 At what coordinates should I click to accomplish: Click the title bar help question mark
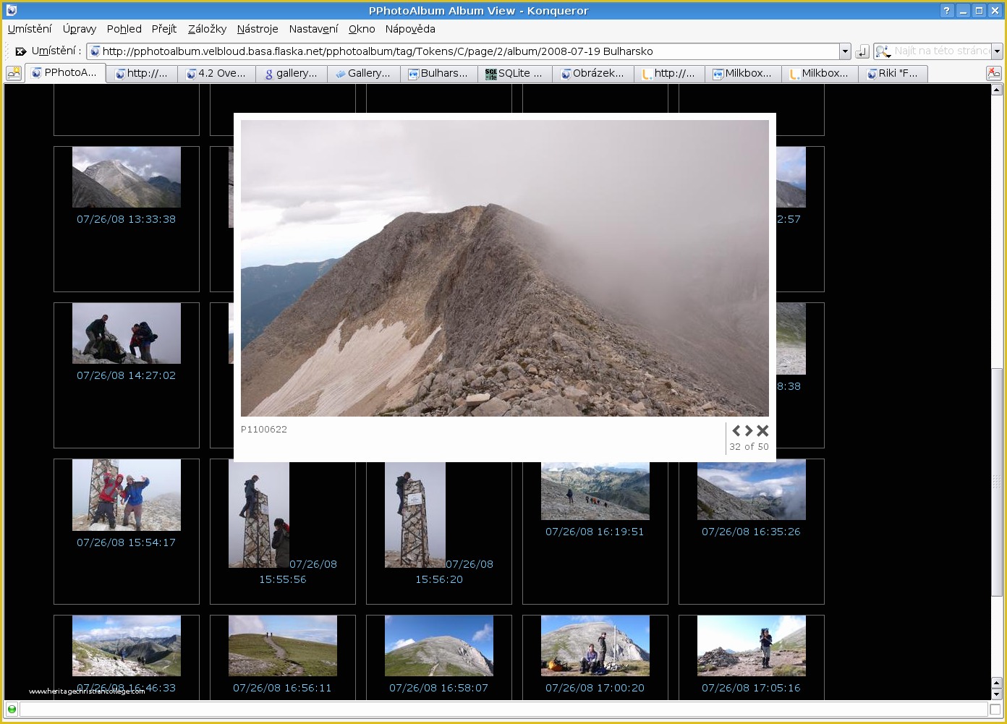pyautogui.click(x=947, y=10)
